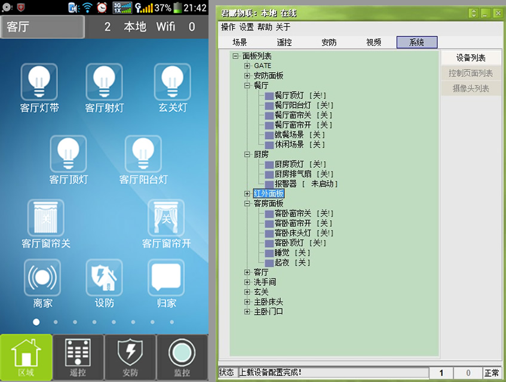Tap the 玄关灯 light bulb icon
Screen dimensions: 506x382
(x=172, y=82)
